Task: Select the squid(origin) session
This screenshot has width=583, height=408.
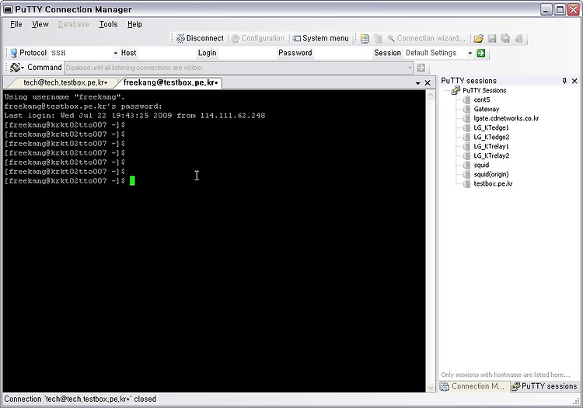Action: click(x=491, y=174)
